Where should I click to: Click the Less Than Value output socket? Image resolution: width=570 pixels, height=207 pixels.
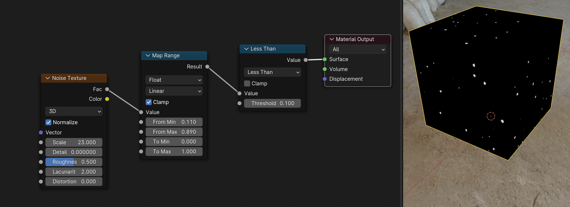[x=305, y=60]
